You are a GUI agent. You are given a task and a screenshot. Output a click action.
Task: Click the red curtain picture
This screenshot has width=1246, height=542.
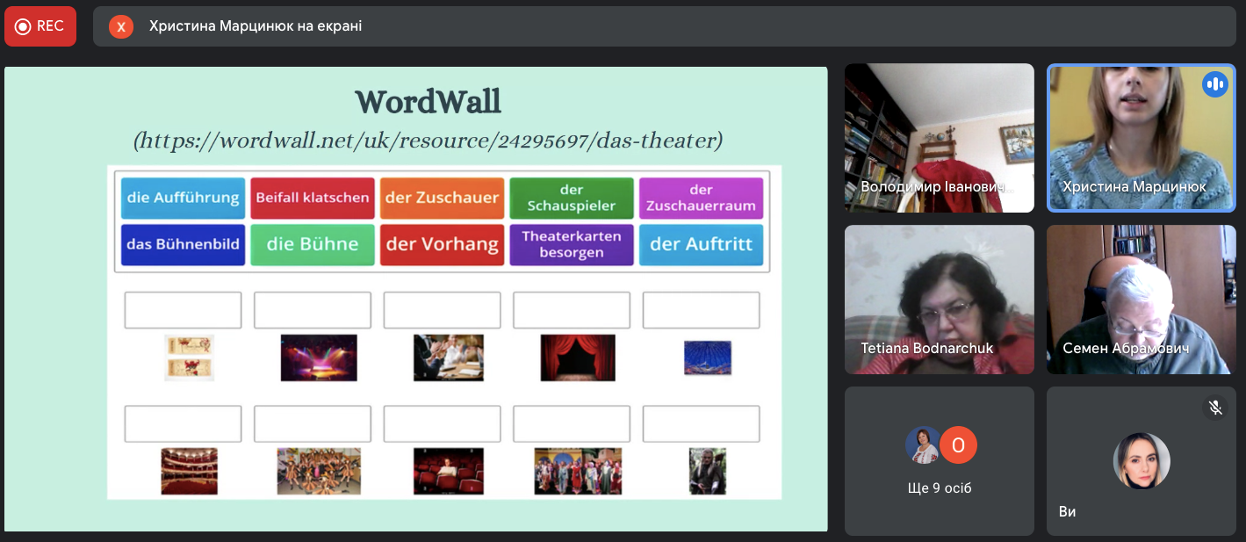pos(577,358)
